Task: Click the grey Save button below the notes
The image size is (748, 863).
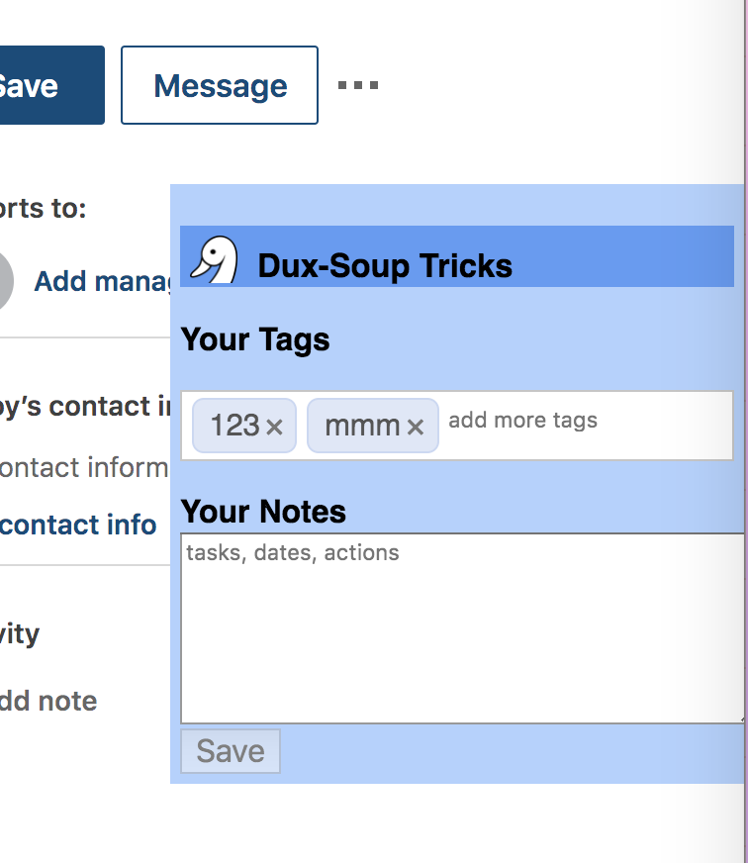Action: [231, 751]
